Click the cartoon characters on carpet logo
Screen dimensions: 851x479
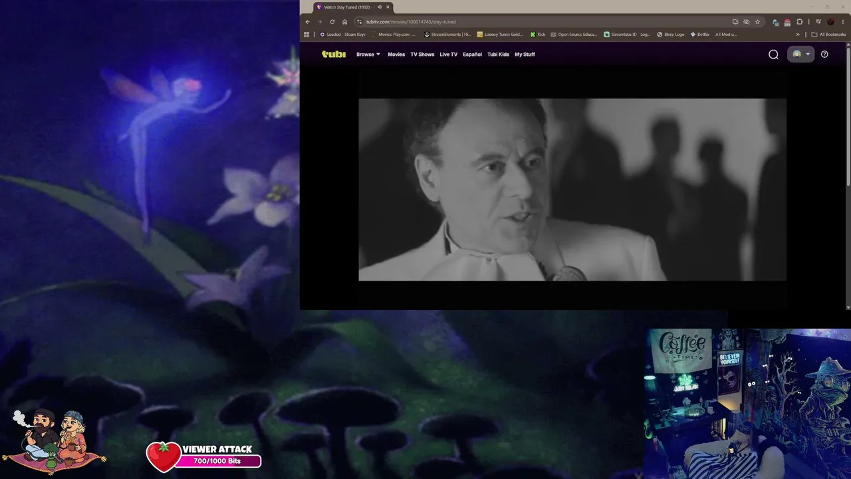click(55, 440)
